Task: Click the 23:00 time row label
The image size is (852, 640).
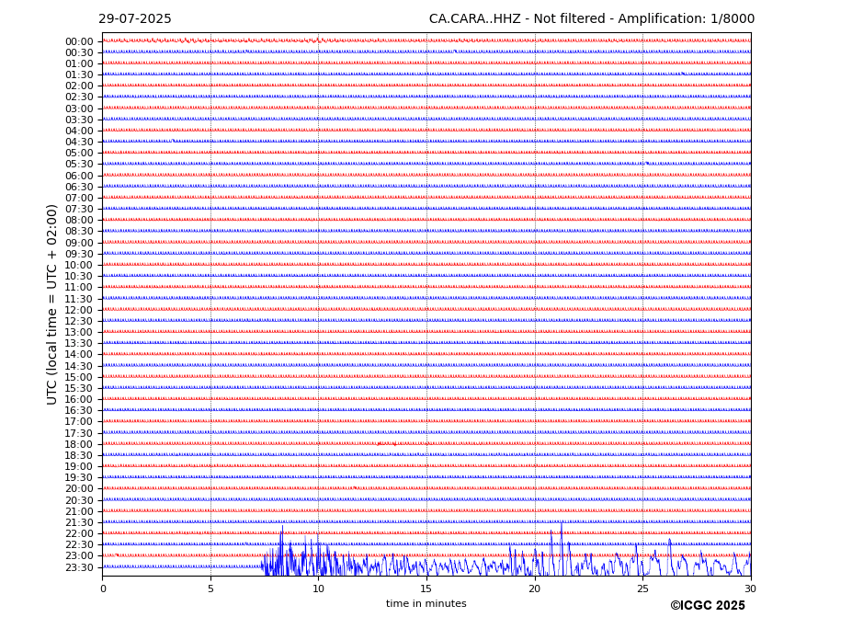Action: click(79, 555)
